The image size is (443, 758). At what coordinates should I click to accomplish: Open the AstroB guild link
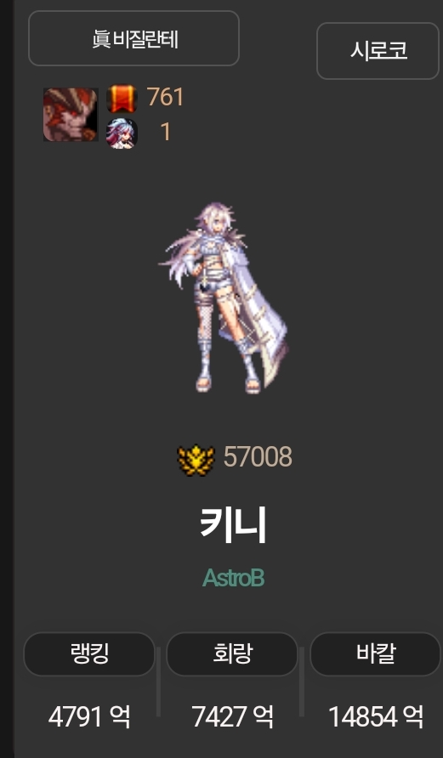point(233,578)
